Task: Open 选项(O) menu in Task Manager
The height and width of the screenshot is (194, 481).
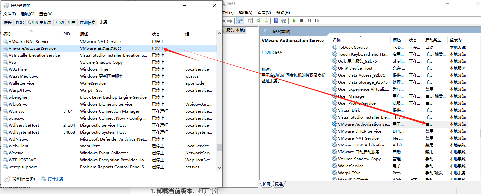Action: [27, 14]
